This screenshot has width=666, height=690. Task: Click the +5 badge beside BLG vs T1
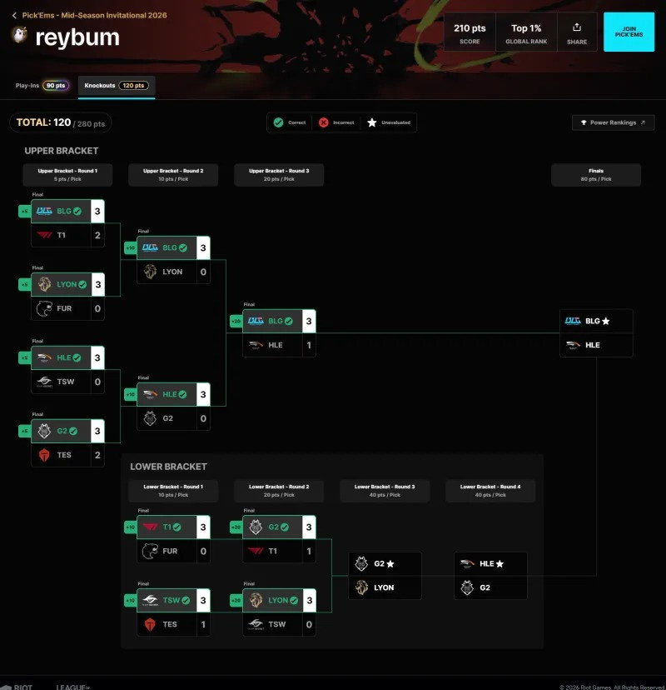[25, 211]
